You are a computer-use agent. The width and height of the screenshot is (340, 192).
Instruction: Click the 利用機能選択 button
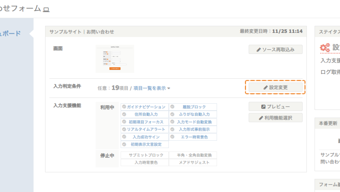pos(275,118)
